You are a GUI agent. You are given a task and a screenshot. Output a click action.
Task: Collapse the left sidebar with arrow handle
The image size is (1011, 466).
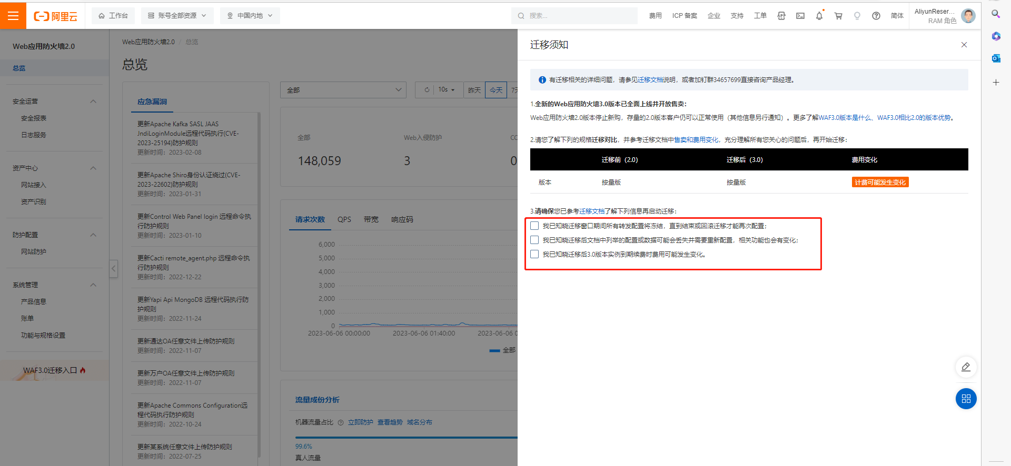(x=114, y=269)
